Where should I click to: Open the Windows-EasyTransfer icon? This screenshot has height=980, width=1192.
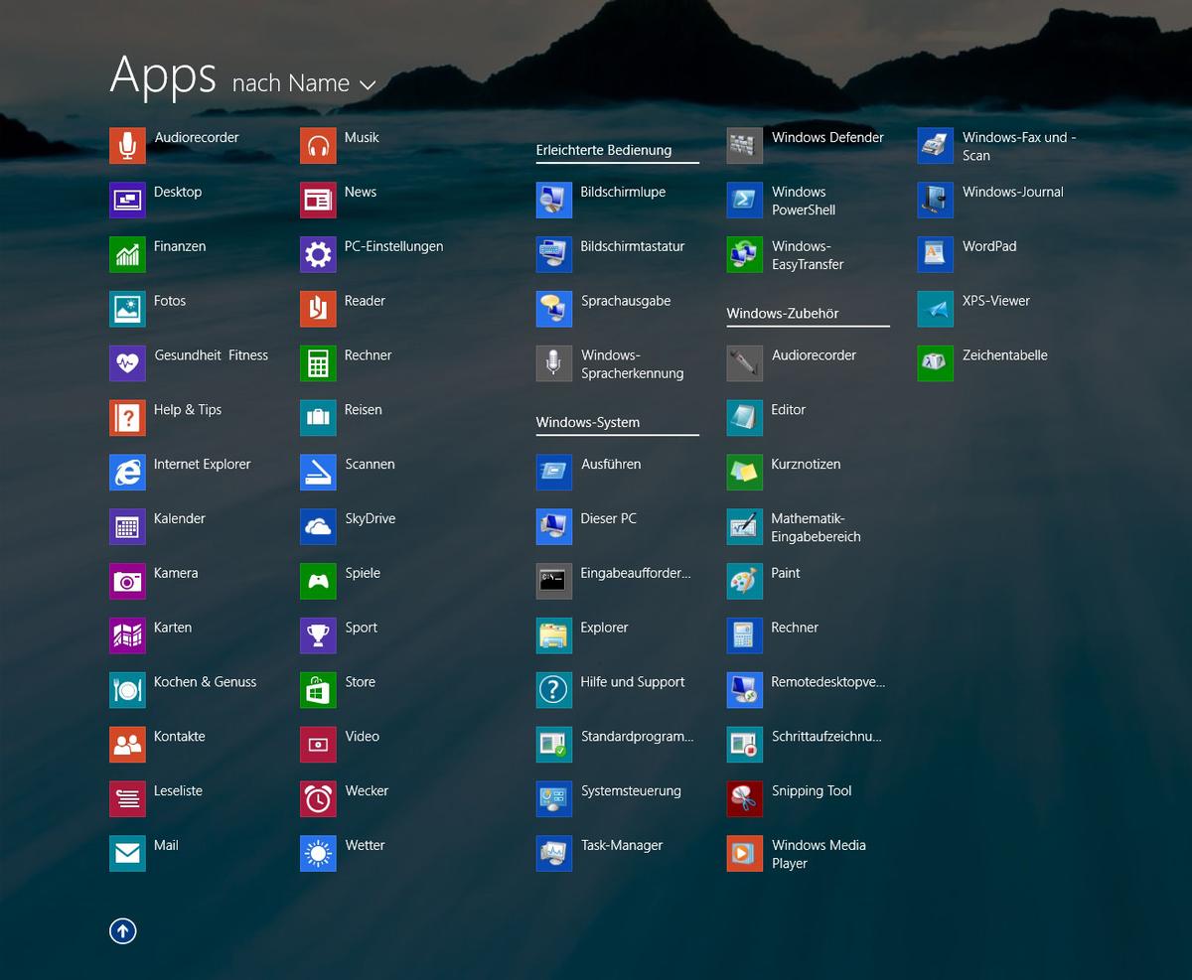click(745, 255)
